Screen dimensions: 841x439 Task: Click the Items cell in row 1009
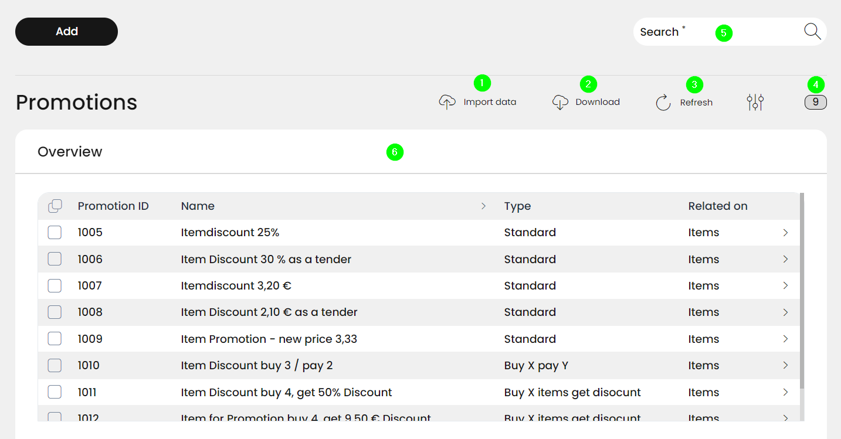coord(704,339)
